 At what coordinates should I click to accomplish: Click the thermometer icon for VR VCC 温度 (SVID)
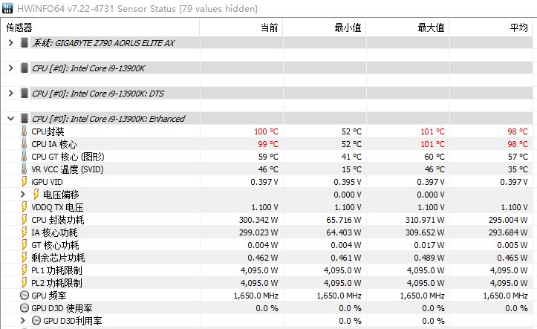coord(24,169)
